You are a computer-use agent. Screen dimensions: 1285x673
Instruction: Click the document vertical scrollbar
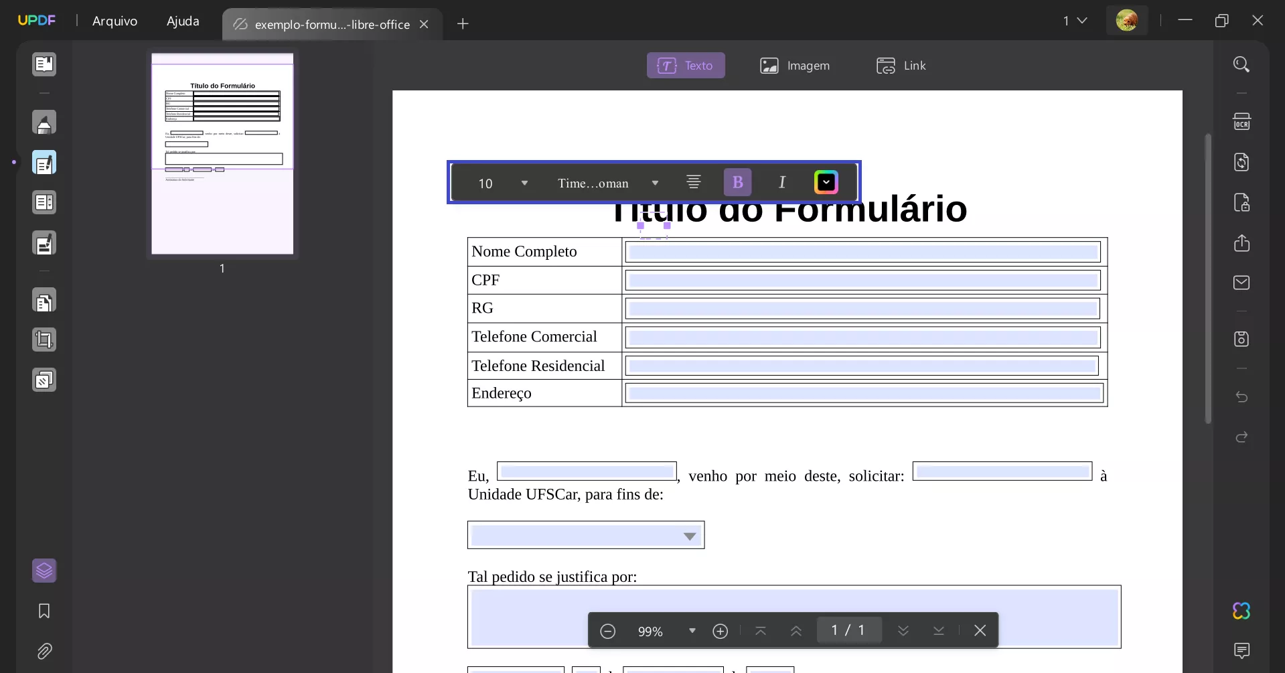click(x=1208, y=278)
